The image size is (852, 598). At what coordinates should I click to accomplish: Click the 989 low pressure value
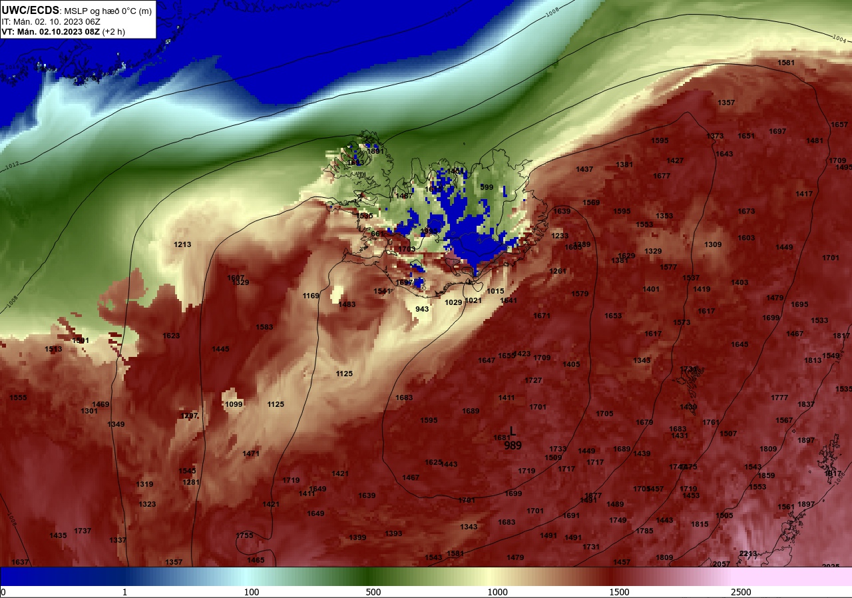click(513, 446)
